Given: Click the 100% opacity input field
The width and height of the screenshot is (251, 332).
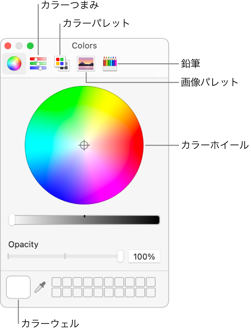Looking at the screenshot, I should coord(144,256).
